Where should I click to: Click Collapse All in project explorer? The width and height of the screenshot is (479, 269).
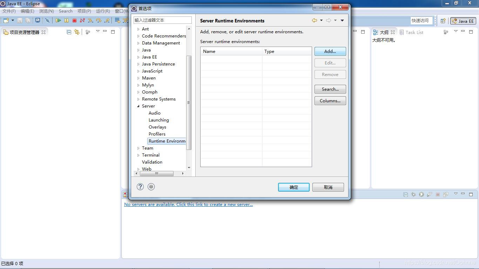(69, 32)
